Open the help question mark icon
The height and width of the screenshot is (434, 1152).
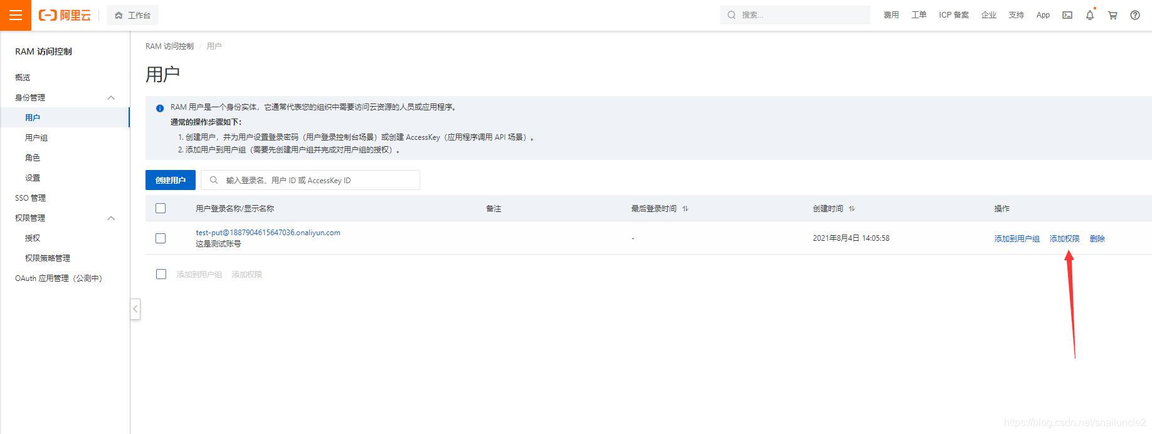pos(1135,15)
